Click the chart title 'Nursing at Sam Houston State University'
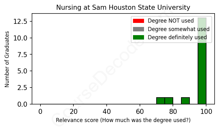Image resolution: width=219 pixels, height=128 pixels. (123, 7)
